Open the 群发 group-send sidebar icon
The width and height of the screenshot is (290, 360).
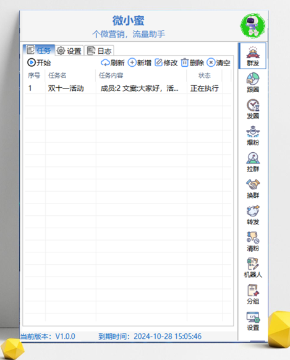pyautogui.click(x=253, y=56)
